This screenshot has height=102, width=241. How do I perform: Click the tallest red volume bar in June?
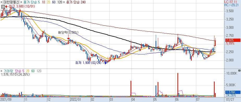(x=178, y=85)
